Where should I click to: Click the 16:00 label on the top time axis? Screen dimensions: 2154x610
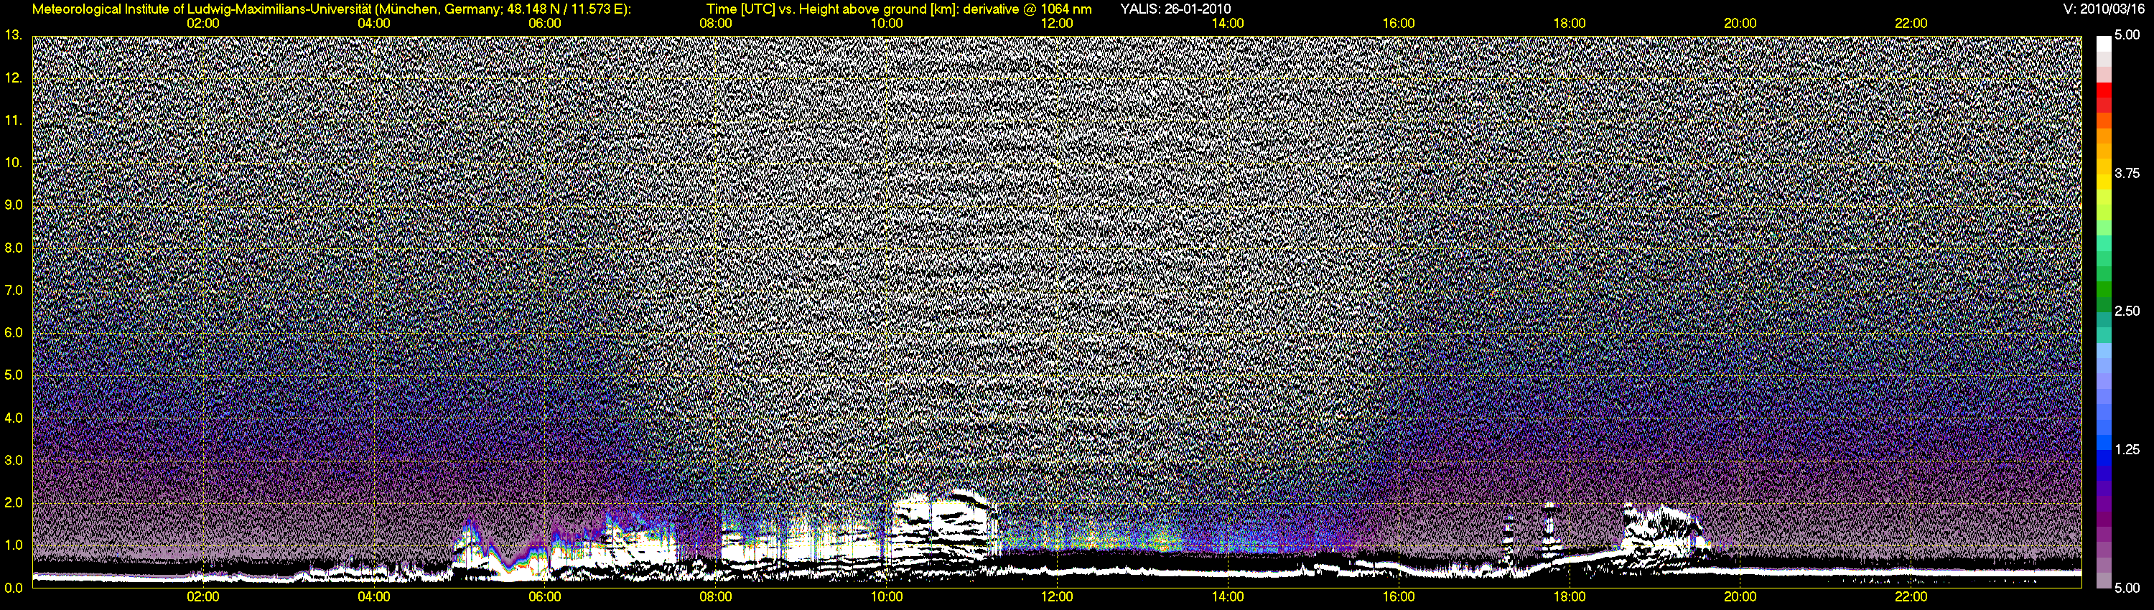1399,24
